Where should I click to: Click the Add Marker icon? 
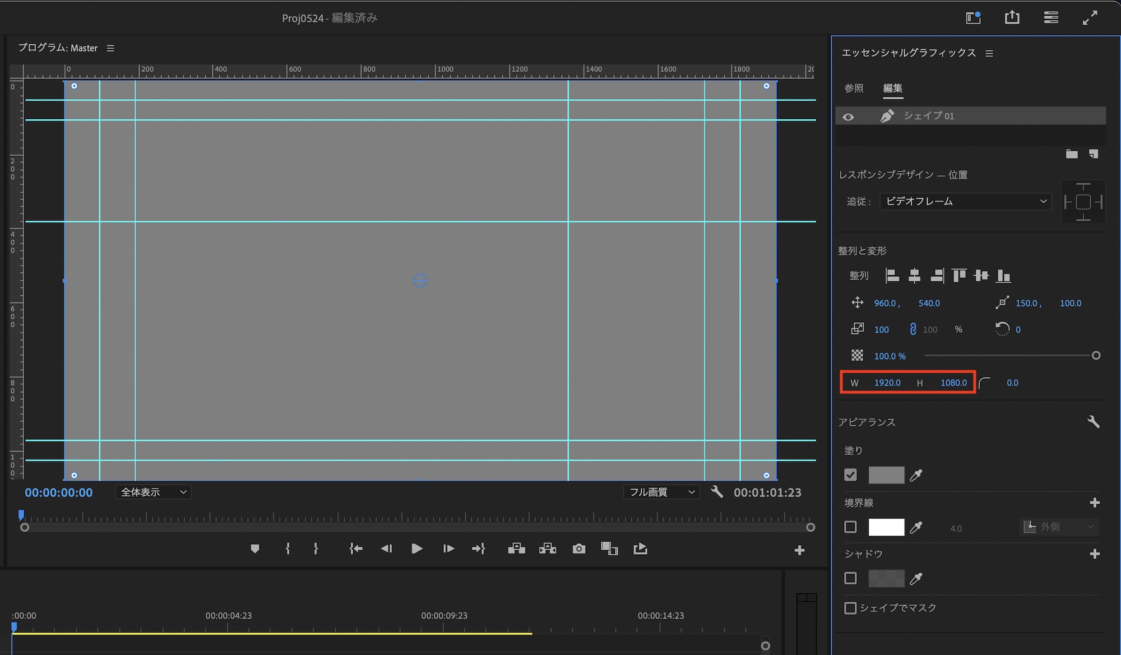(x=255, y=549)
